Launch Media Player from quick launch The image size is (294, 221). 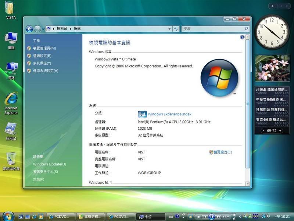pyautogui.click(x=41, y=217)
